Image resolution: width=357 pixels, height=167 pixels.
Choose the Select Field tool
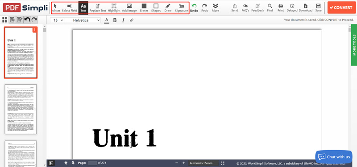click(x=70, y=8)
